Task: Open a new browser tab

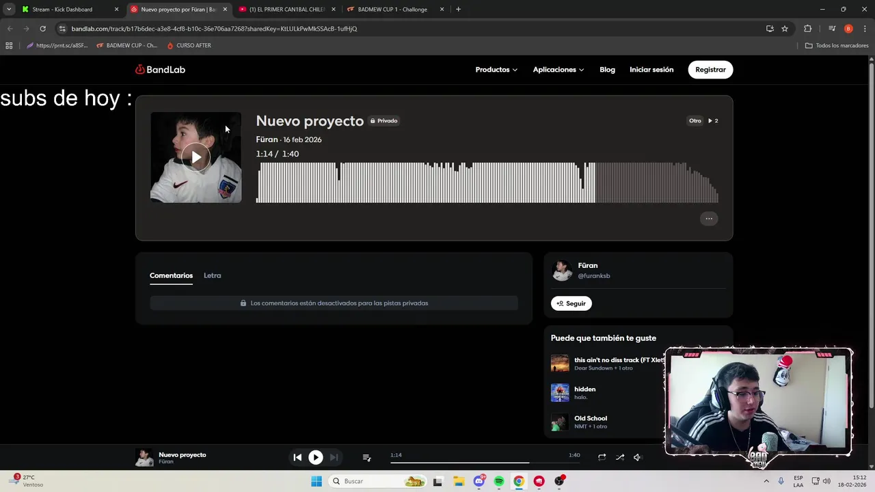Action: coord(458,10)
